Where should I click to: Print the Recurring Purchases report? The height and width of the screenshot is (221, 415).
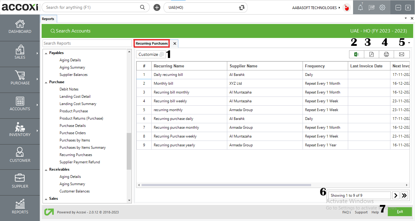[386, 54]
